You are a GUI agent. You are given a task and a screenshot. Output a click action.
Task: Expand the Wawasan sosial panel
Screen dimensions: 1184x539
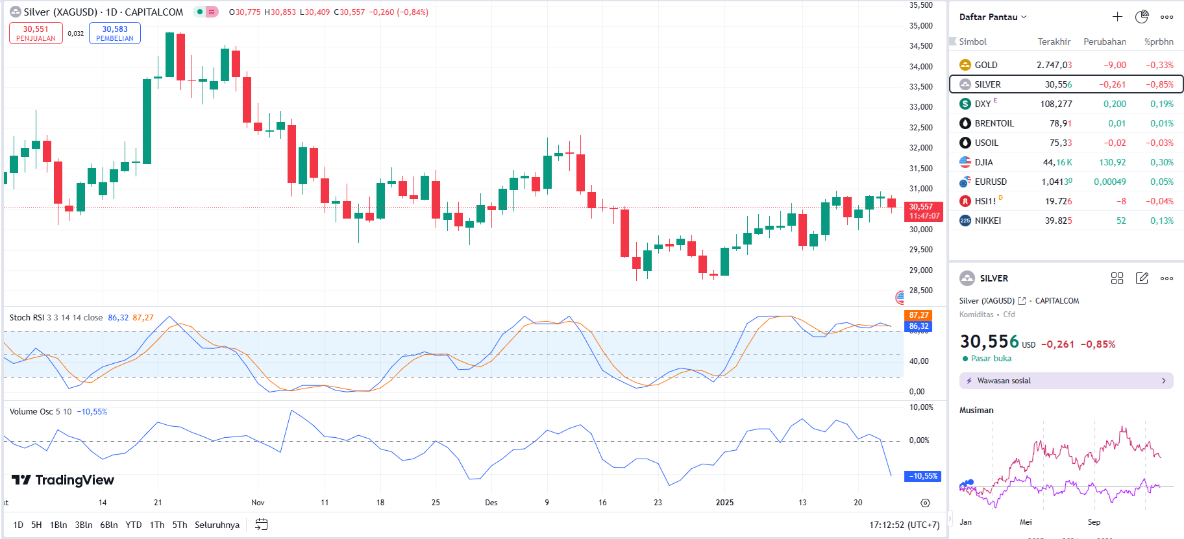(x=1066, y=381)
